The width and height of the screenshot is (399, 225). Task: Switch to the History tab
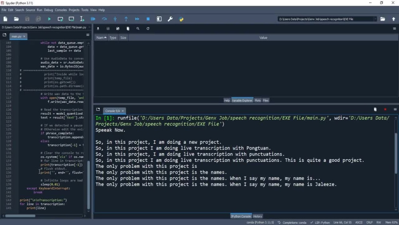257,216
